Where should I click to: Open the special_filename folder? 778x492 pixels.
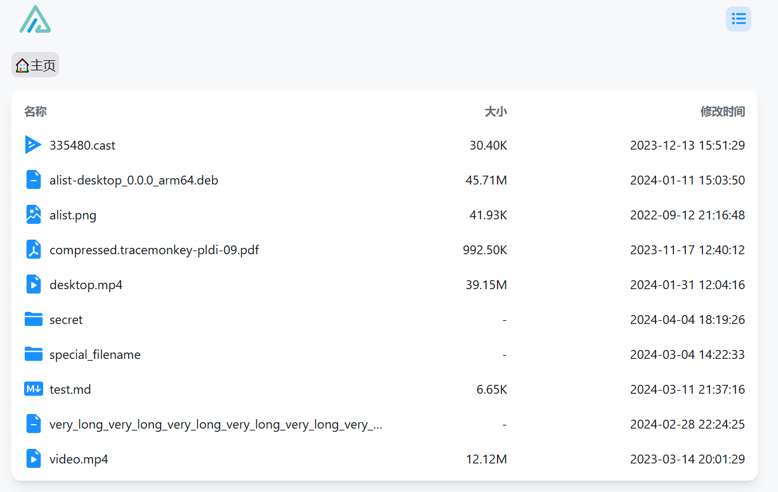[95, 354]
